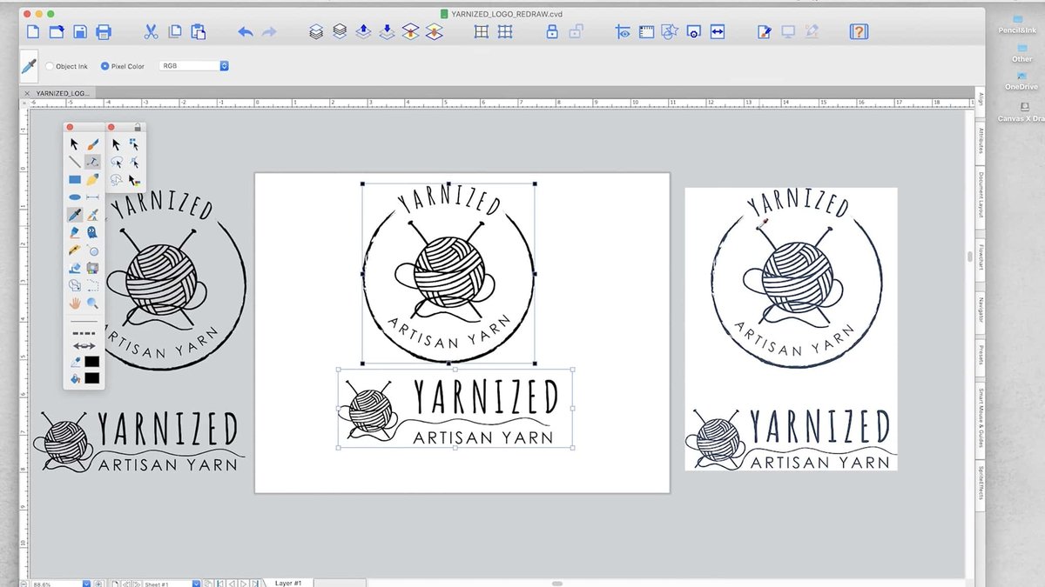Pick the Magnifying glass zoom tool
Image resolution: width=1045 pixels, height=587 pixels.
coord(92,303)
